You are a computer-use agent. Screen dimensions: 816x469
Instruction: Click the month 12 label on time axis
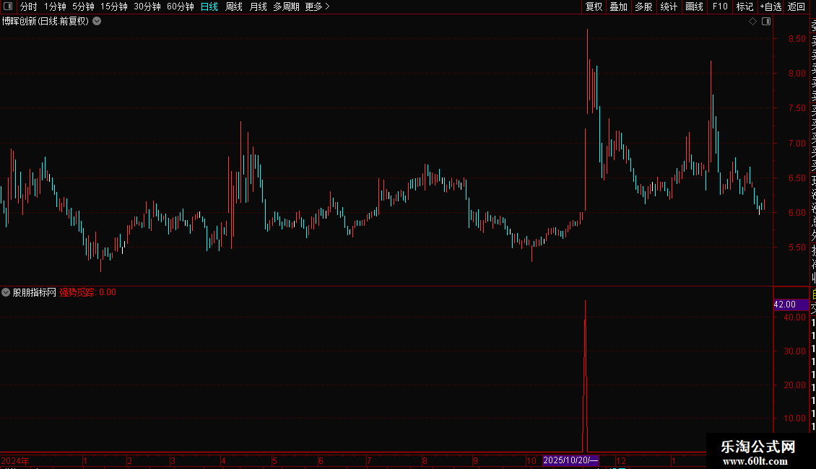[621, 460]
